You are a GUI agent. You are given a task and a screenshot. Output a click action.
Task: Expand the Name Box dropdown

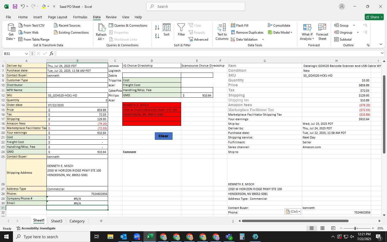[x=26, y=54]
